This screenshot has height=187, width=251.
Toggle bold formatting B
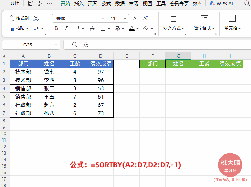[56, 28]
